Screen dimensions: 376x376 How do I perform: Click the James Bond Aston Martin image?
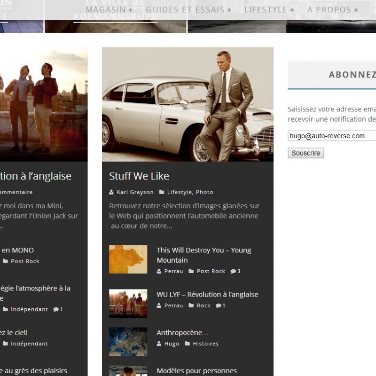pyautogui.click(x=188, y=104)
